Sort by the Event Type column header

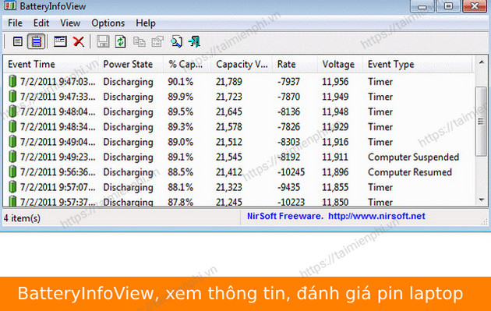tap(418, 64)
